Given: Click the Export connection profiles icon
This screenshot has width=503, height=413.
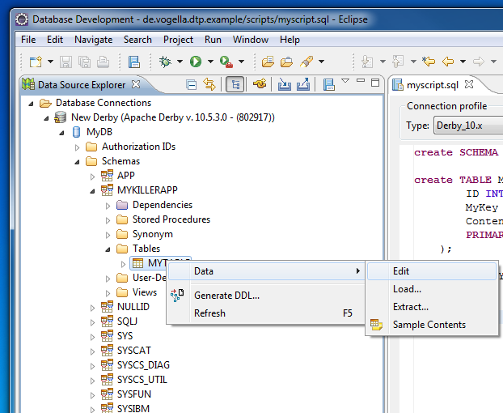Looking at the screenshot, I should coord(303,84).
